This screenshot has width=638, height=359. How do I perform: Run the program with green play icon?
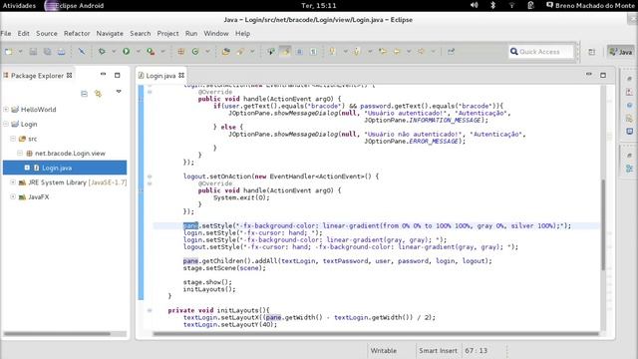pos(127,52)
